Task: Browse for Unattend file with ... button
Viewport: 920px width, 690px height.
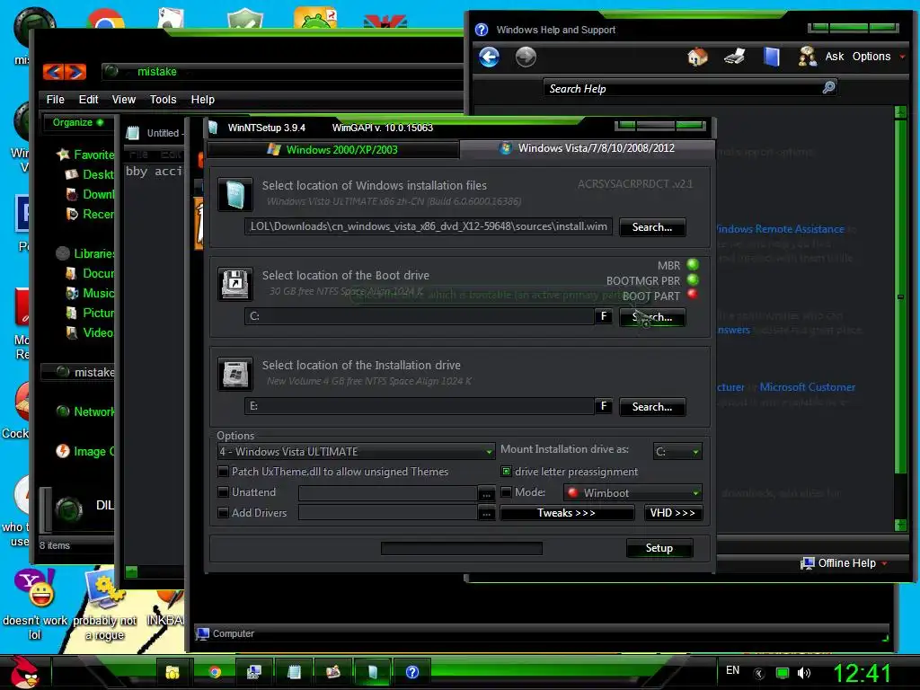Action: coord(486,493)
